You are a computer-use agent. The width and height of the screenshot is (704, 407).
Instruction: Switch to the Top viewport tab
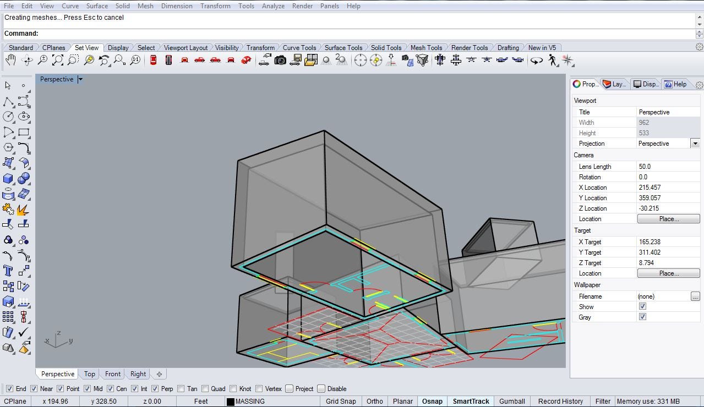(x=89, y=374)
